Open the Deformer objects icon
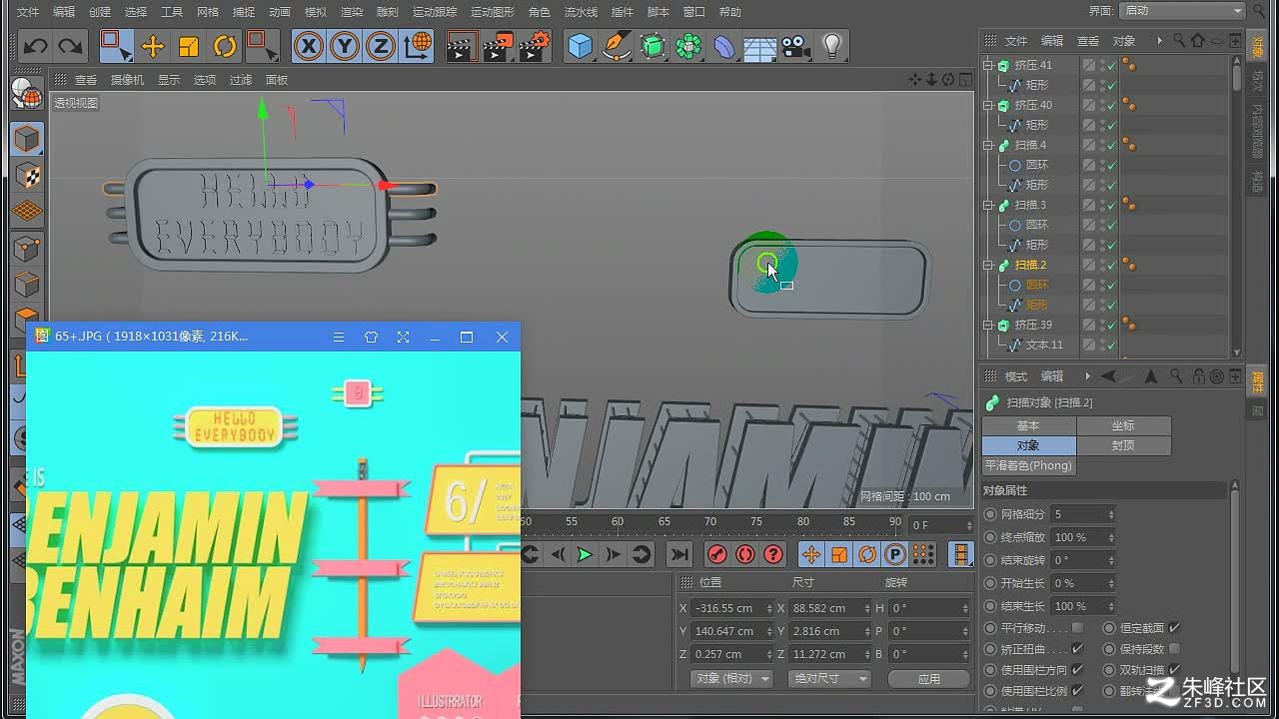 [x=724, y=46]
